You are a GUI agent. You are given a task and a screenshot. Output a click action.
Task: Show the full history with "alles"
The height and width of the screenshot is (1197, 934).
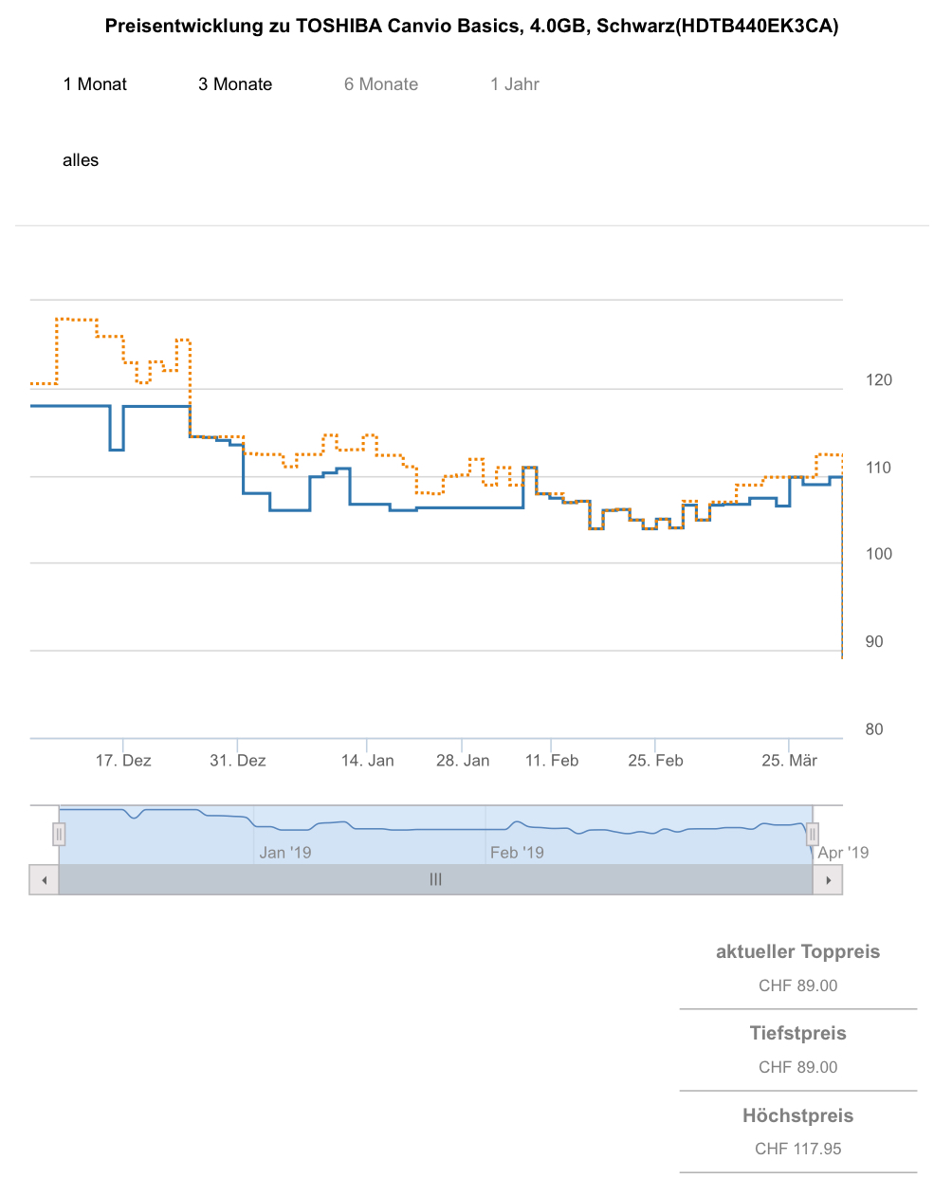[81, 160]
